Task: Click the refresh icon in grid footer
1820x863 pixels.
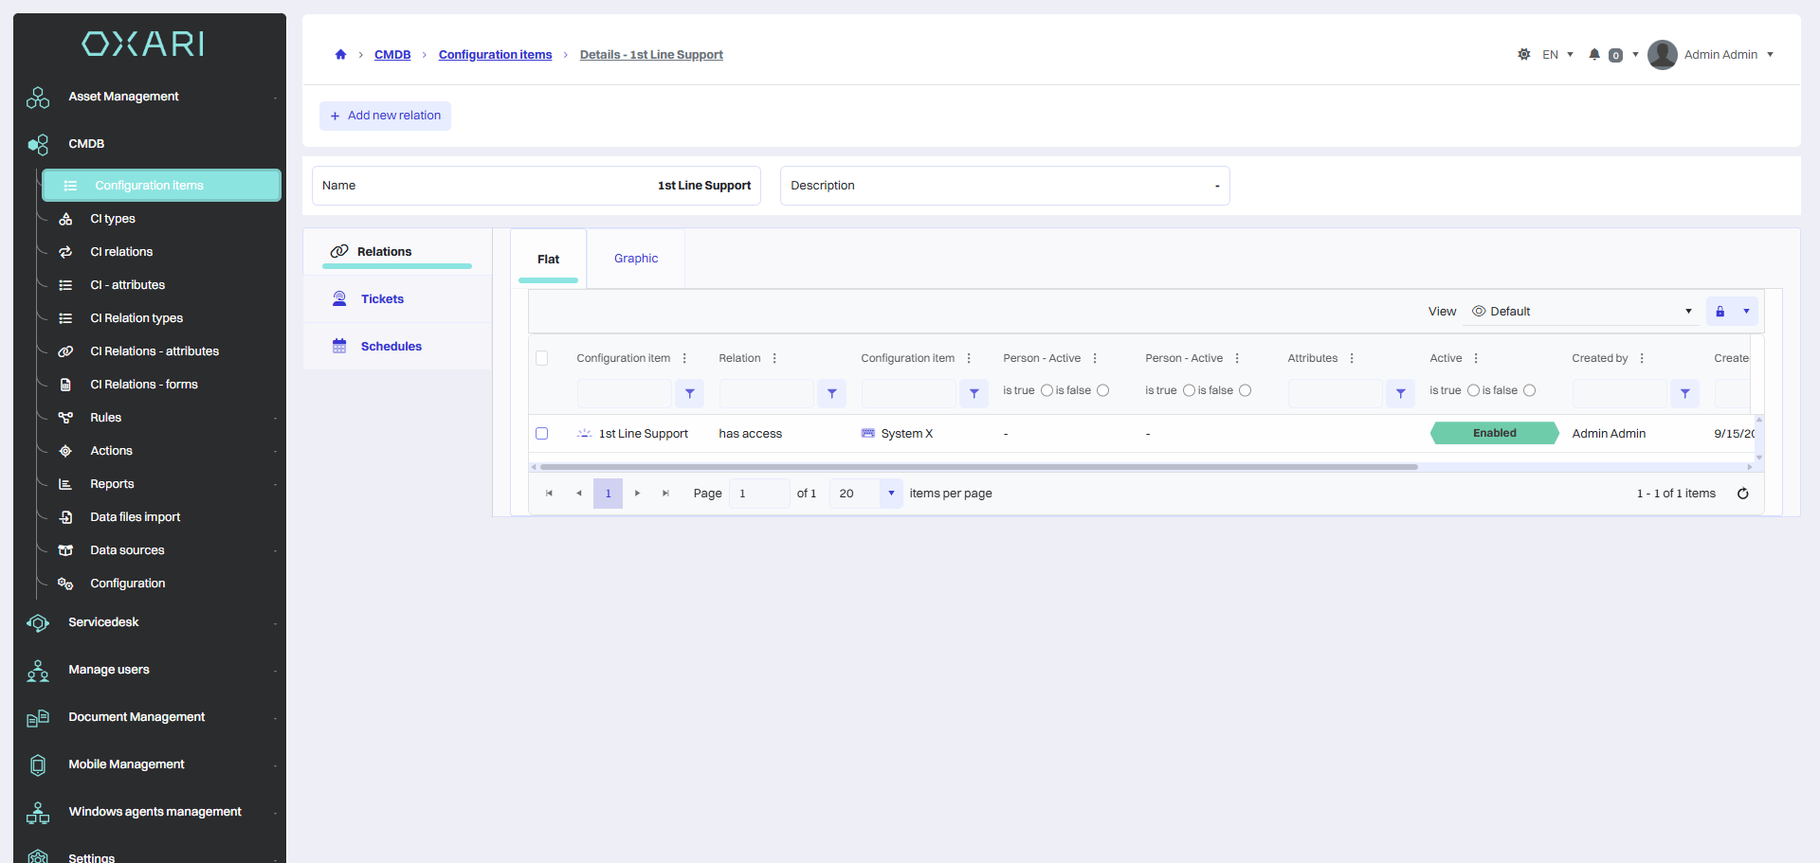Action: (x=1742, y=494)
